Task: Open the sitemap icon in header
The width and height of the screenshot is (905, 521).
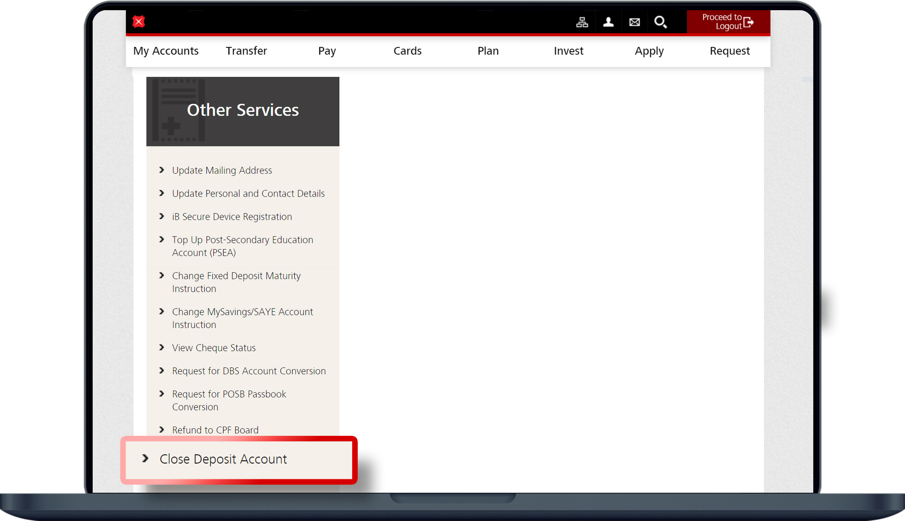Action: point(582,22)
